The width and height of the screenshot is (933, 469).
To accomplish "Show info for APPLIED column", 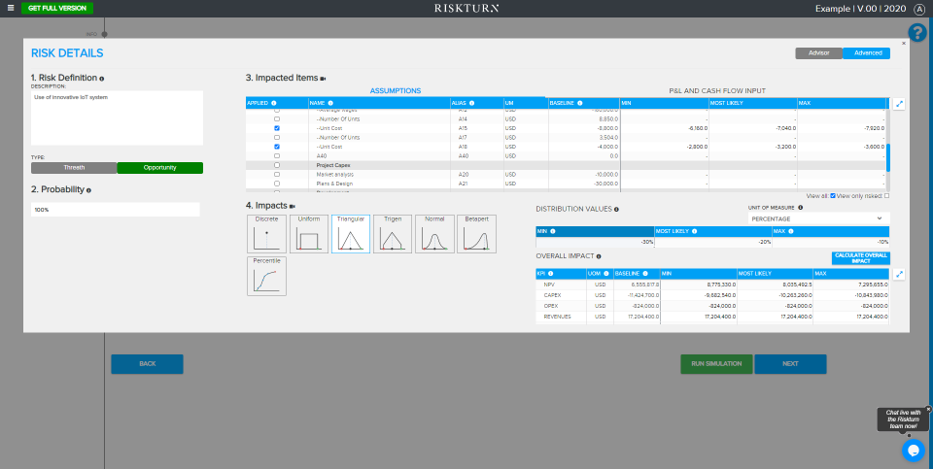I will pos(274,104).
